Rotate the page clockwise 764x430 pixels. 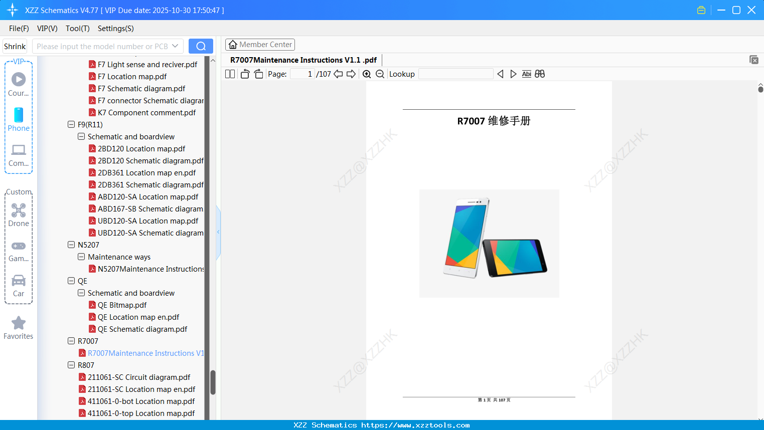[258, 74]
